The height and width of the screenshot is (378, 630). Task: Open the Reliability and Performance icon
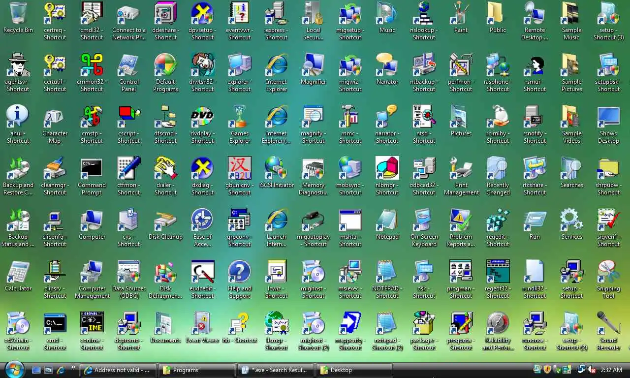point(498,332)
